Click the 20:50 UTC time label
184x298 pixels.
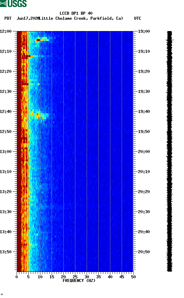coord(144,252)
